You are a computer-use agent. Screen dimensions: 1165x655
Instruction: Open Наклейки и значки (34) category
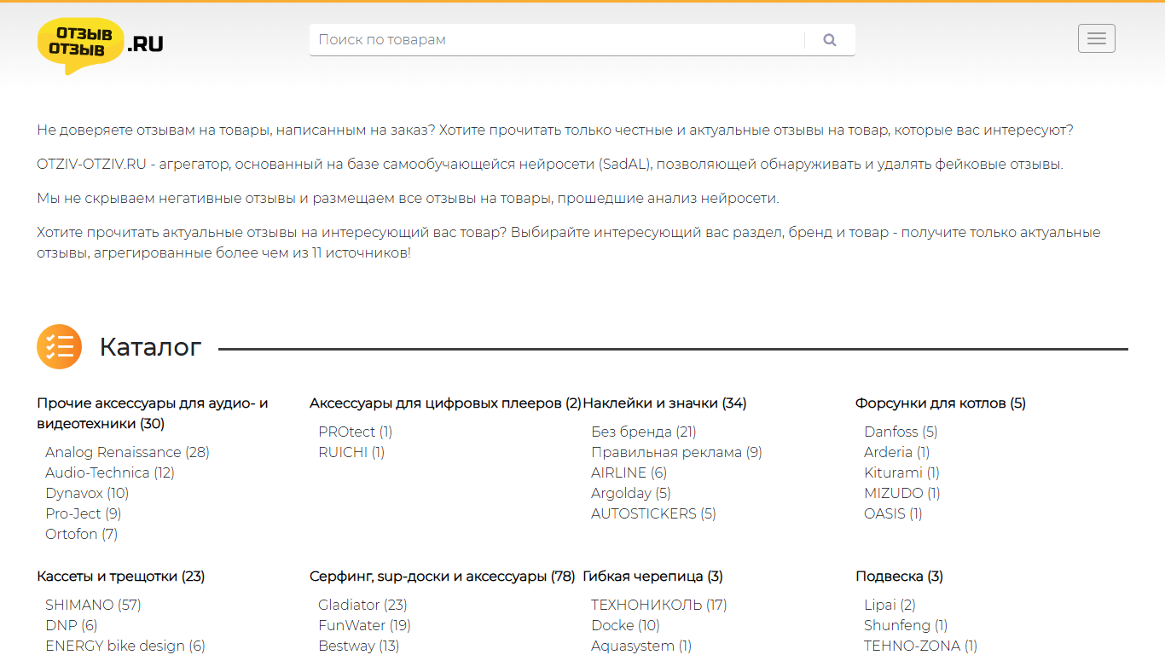coord(664,403)
